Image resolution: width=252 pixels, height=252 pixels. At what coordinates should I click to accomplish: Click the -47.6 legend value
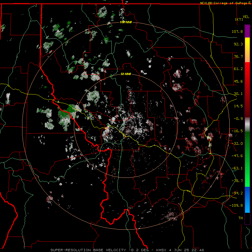[x=237, y=156]
